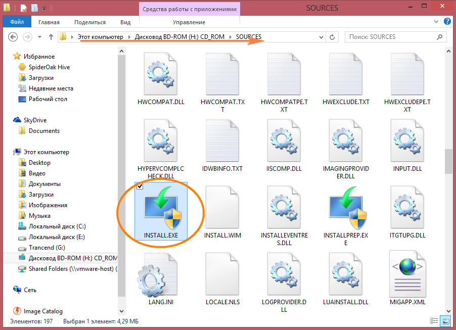Open Shared Folders vmware-host item
The width and height of the screenshot is (456, 330).
[x=68, y=269]
